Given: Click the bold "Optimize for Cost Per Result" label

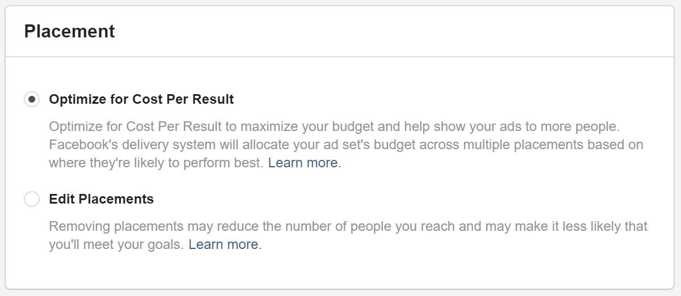Looking at the screenshot, I should pyautogui.click(x=141, y=100).
